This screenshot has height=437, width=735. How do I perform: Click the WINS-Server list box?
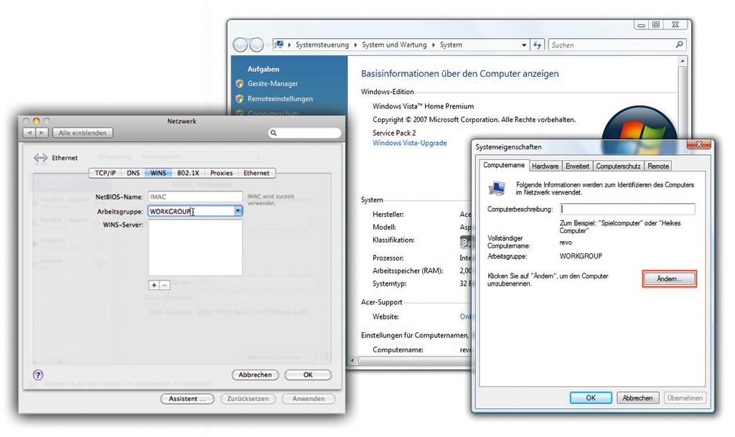click(x=195, y=248)
